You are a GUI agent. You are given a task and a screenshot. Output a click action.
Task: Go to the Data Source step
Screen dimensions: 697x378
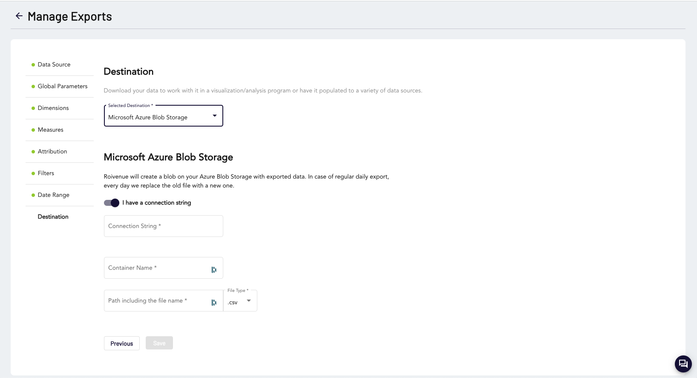pyautogui.click(x=54, y=65)
